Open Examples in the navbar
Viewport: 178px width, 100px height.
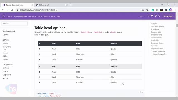32,16
